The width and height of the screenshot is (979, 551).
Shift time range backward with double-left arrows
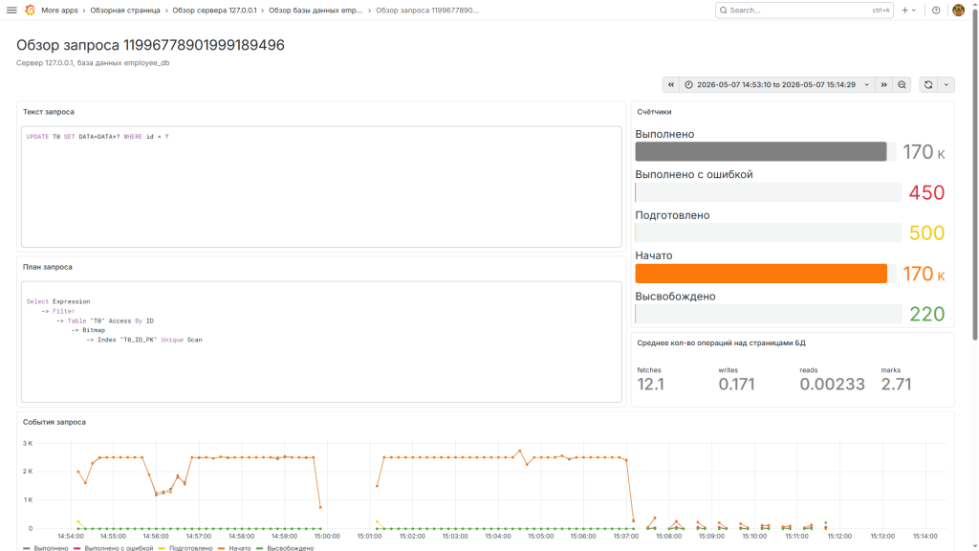[x=671, y=85]
